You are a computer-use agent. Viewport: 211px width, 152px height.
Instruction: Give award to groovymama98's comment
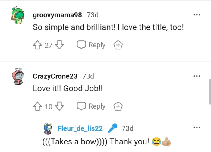pyautogui.click(x=118, y=45)
